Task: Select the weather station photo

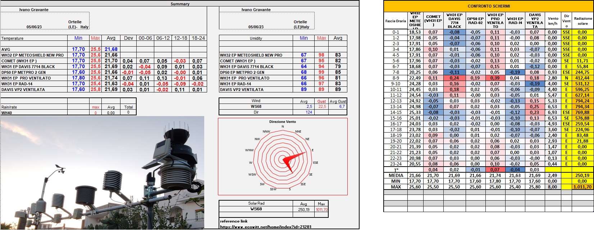Action: point(102,173)
